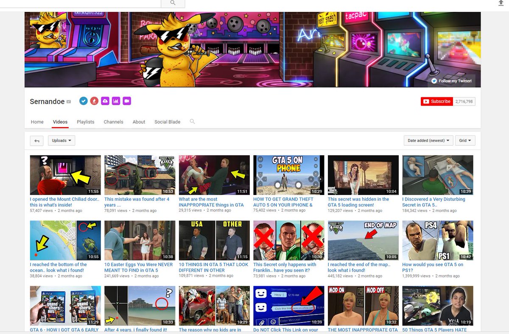Image resolution: width=509 pixels, height=334 pixels.
Task: Click the Mount Chiliad door video thumbnail
Action: tap(65, 175)
